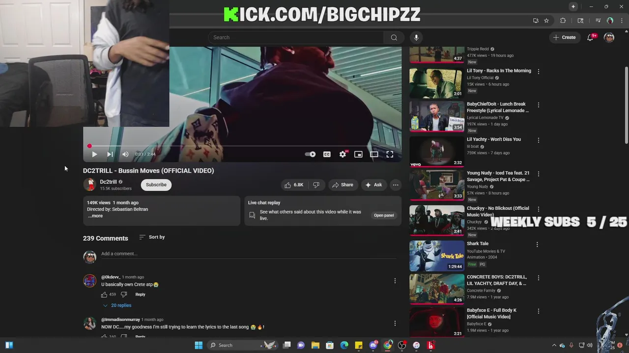Image resolution: width=629 pixels, height=353 pixels.
Task: Skip to next video with Next button
Action: (110, 154)
